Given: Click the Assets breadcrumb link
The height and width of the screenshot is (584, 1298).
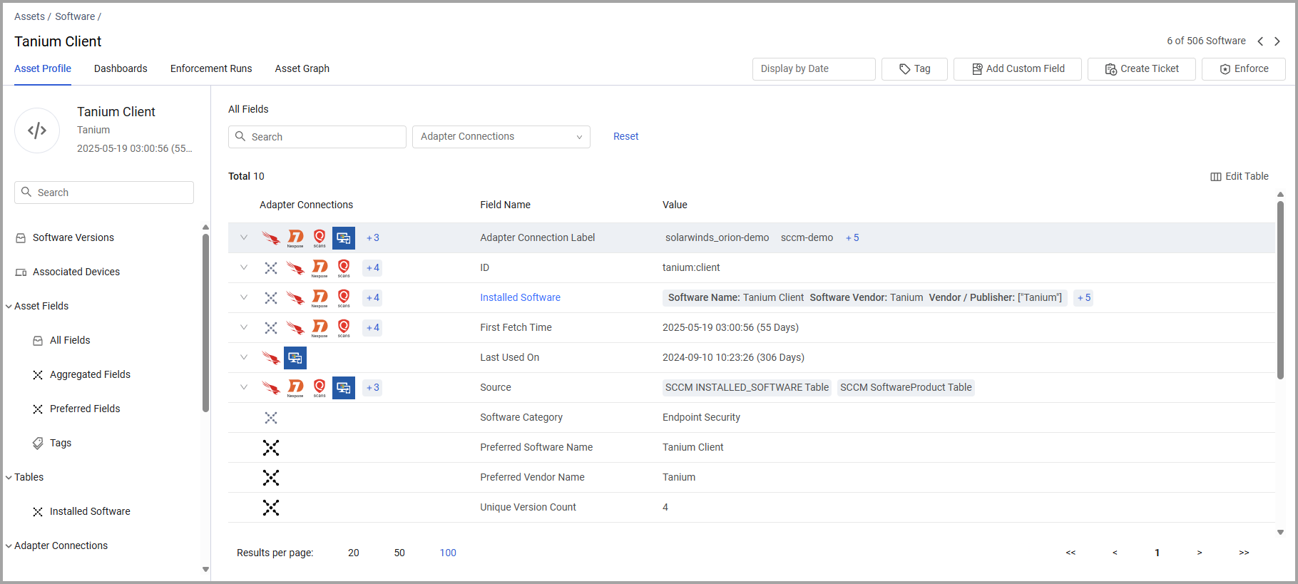Looking at the screenshot, I should point(29,16).
